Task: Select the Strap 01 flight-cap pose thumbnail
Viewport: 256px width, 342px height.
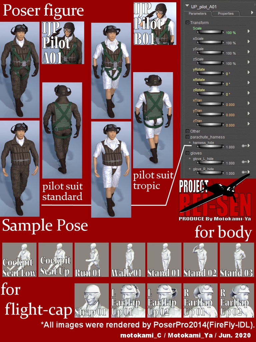Action: [x=92, y=300]
